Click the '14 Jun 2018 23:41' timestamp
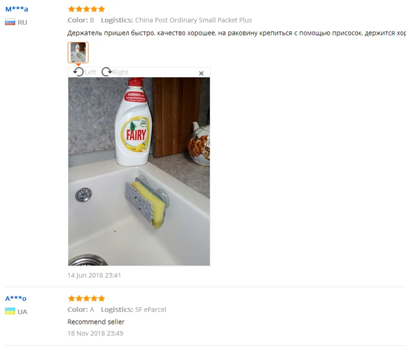 [x=94, y=275]
